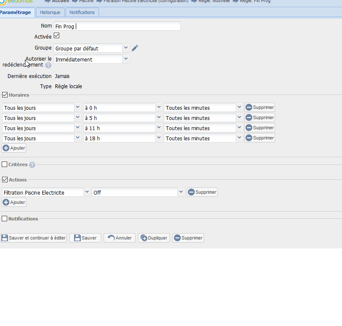The height and width of the screenshot is (326, 342).
Task: Toggle the Activée checkbox
Action: click(x=57, y=36)
